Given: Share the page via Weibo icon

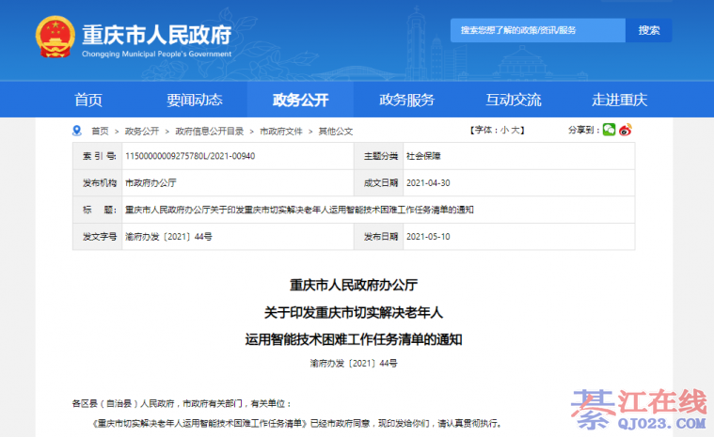Looking at the screenshot, I should [625, 130].
